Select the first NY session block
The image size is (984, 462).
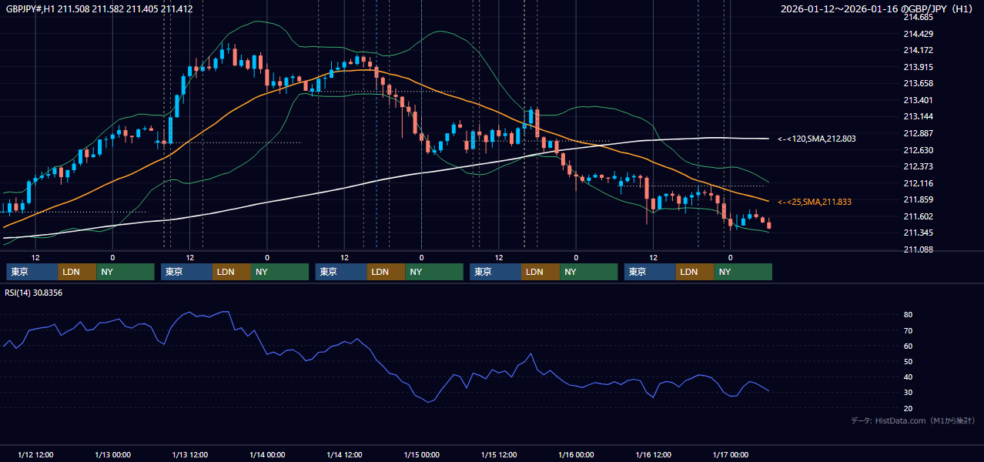tap(126, 272)
